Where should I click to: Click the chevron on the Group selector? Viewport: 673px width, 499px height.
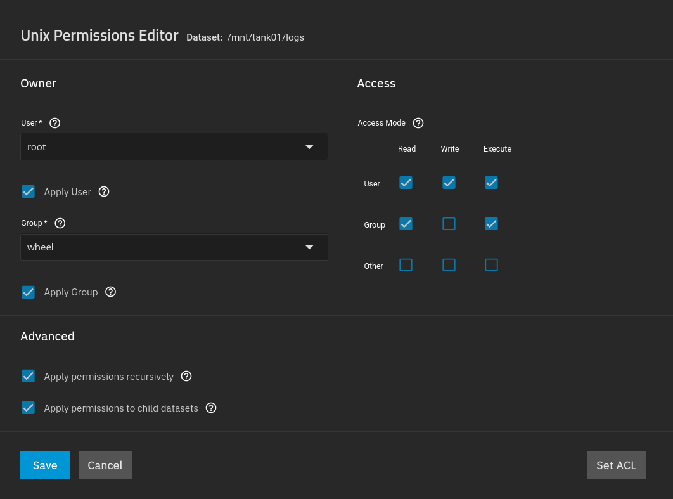click(309, 247)
